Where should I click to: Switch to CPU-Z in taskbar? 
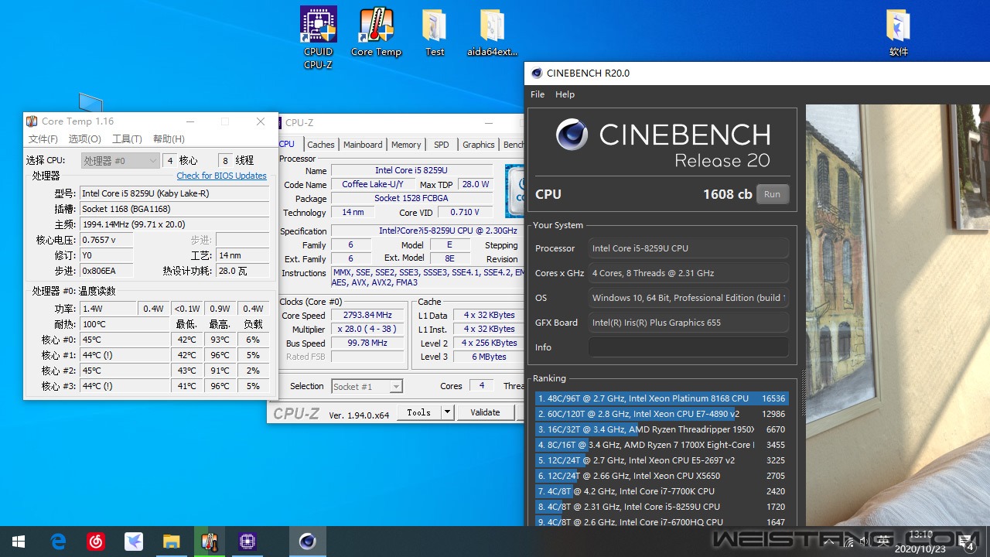pyautogui.click(x=247, y=542)
